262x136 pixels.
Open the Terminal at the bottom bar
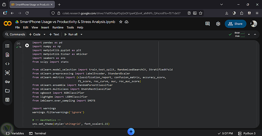(37, 133)
